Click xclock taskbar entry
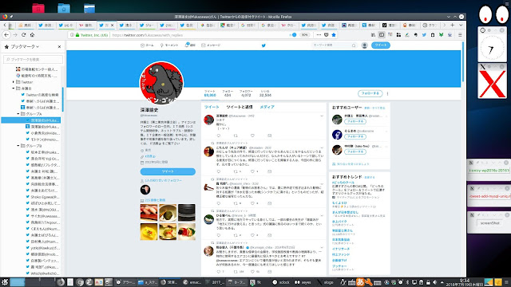511x287 pixels. (x=281, y=282)
